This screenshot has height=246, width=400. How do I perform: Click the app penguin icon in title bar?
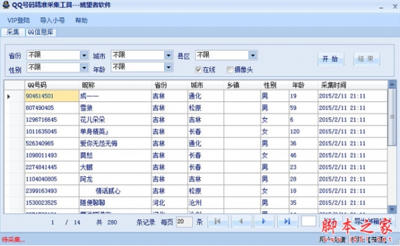(6, 5)
